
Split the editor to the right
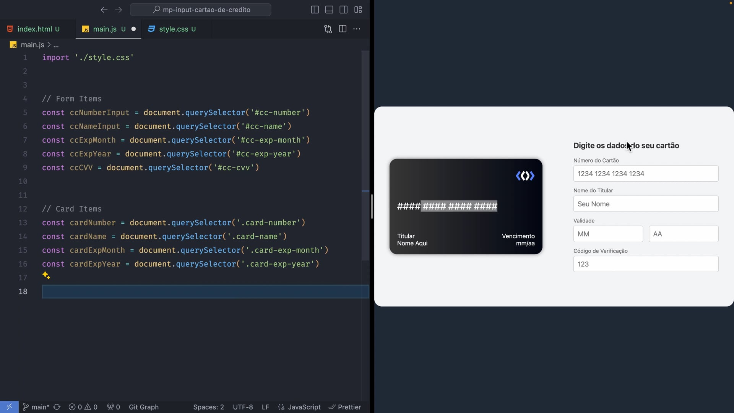(343, 29)
